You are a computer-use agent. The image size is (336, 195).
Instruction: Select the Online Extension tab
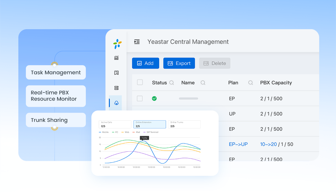pos(149,125)
